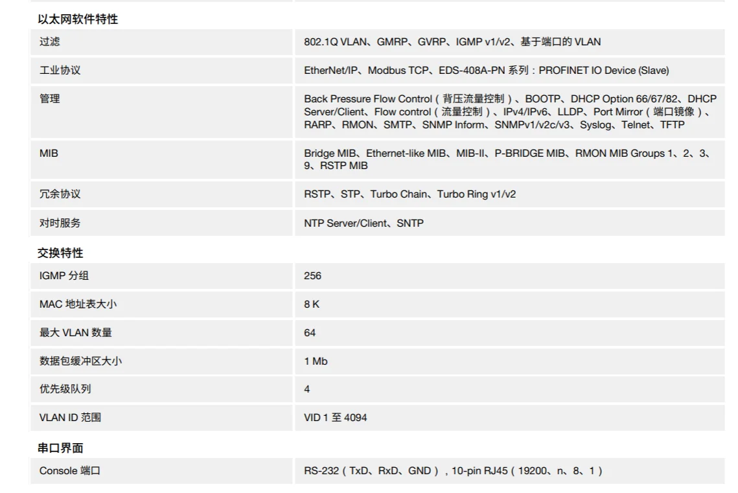The image size is (738, 493).
Task: Click the 交换特性 section heading
Action: [61, 253]
